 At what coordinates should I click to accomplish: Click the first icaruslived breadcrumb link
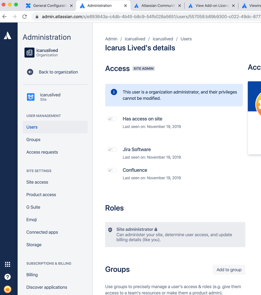click(x=135, y=39)
